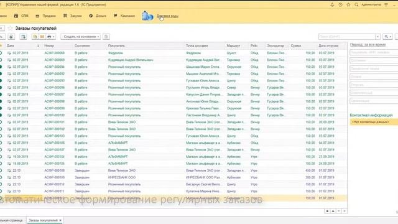
Task: Click the Компания flag icon
Action: point(116,16)
